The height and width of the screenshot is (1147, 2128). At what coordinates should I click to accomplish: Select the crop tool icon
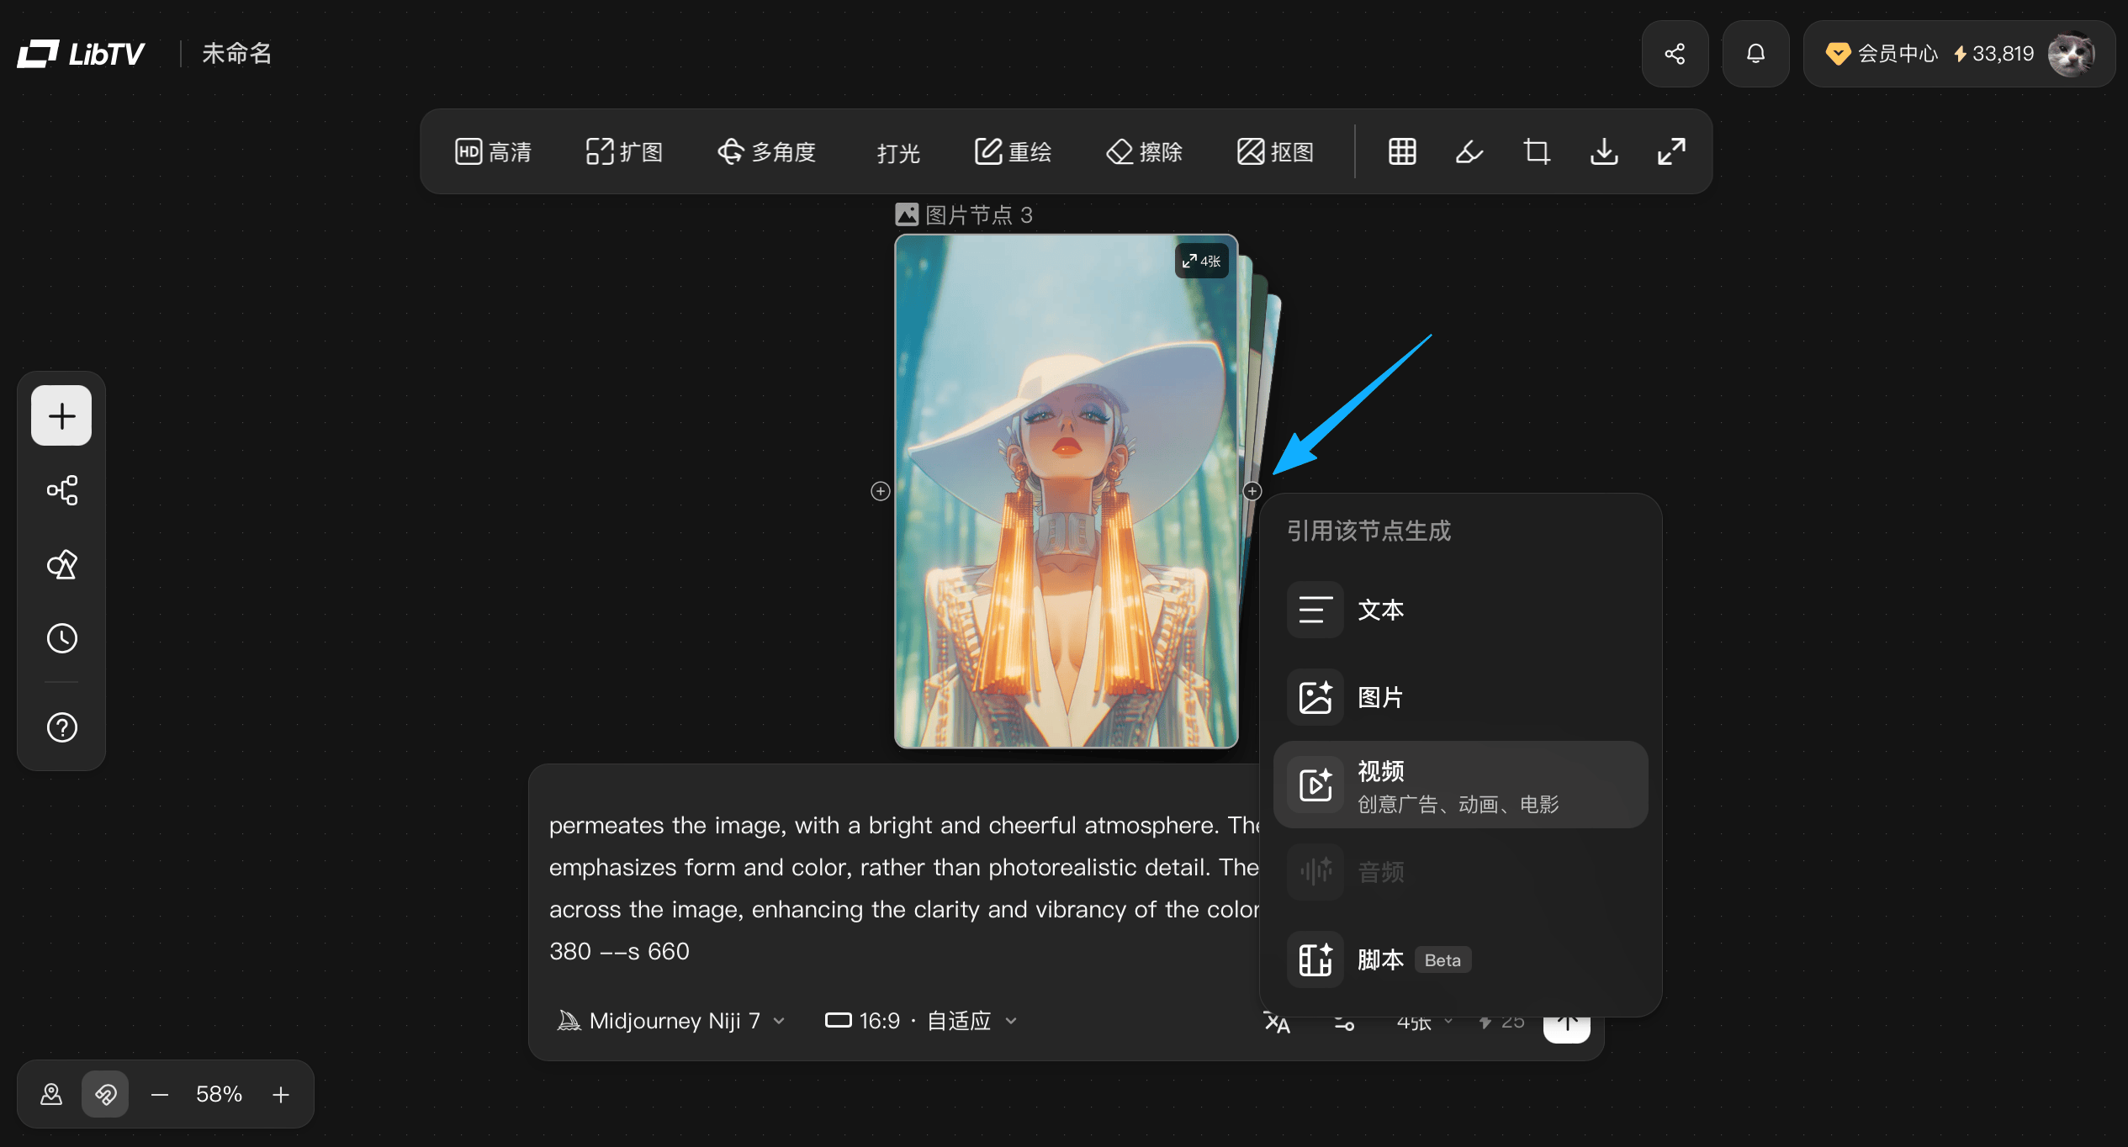[1537, 152]
